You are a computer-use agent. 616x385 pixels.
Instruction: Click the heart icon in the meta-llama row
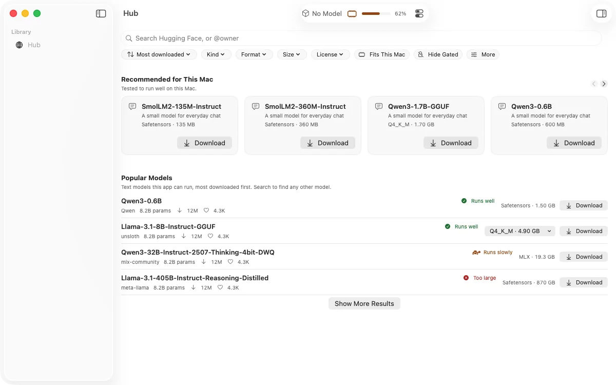(x=220, y=287)
